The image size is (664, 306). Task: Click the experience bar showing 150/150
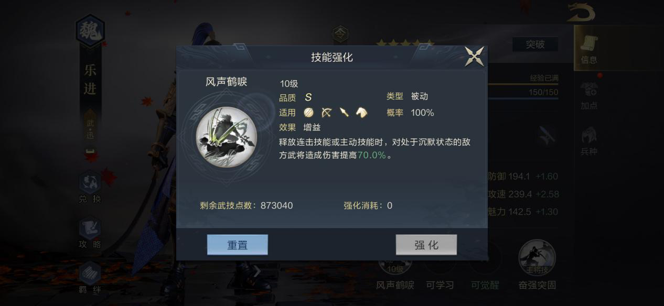click(522, 92)
